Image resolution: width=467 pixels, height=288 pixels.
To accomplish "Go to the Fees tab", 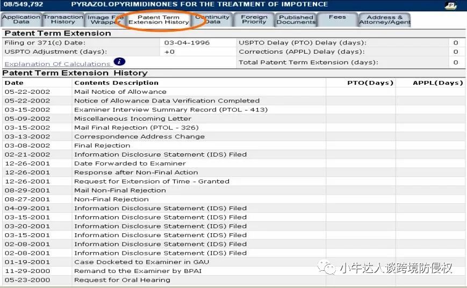I will pos(337,19).
